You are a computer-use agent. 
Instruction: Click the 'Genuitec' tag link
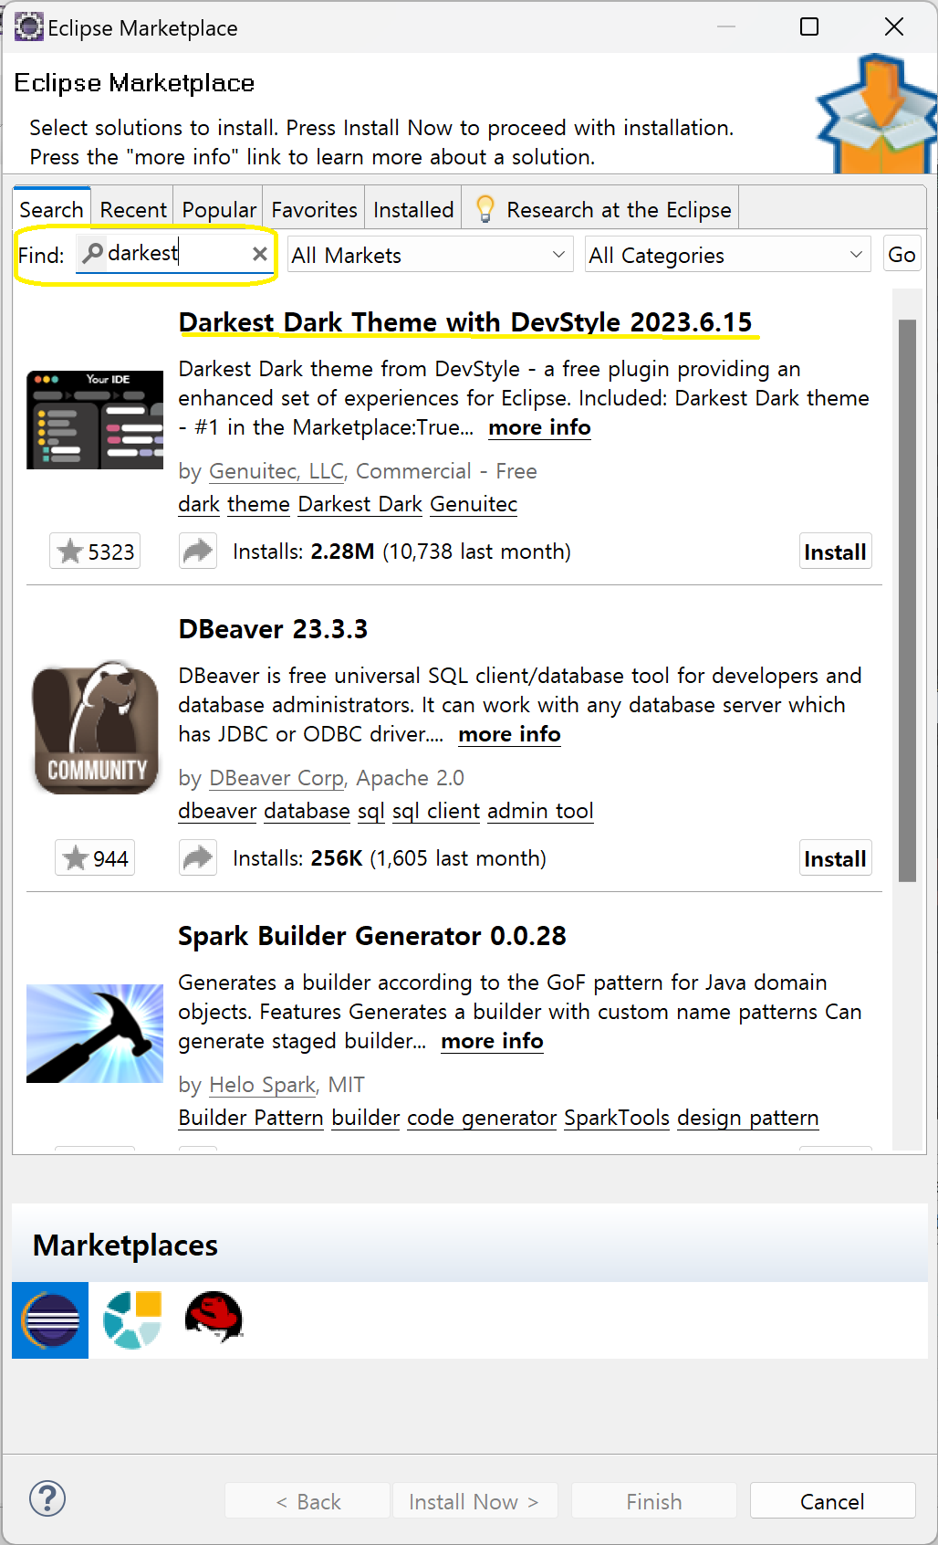(x=474, y=504)
